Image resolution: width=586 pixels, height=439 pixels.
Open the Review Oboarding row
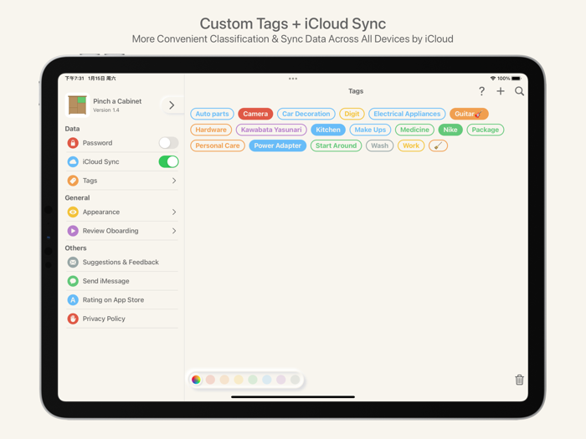122,231
